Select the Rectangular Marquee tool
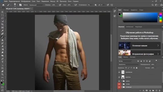The image size is (163, 92). (2, 15)
